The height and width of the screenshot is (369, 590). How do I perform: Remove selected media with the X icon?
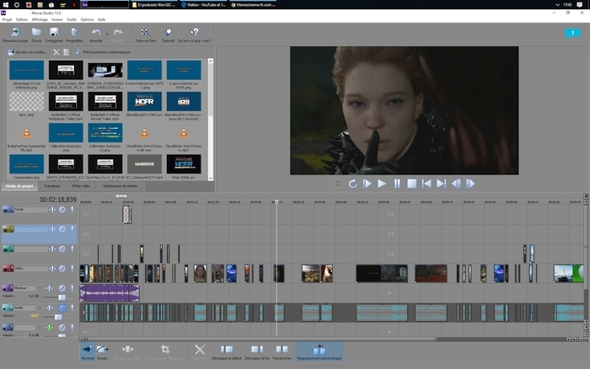coord(56,52)
